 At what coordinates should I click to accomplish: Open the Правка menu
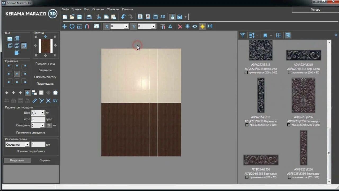(77, 9)
